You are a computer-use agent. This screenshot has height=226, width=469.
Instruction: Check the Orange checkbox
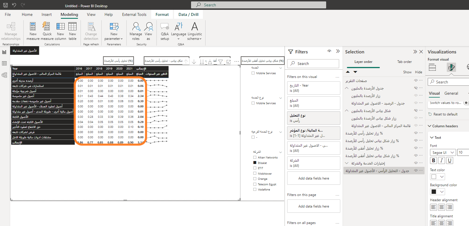pos(255,179)
